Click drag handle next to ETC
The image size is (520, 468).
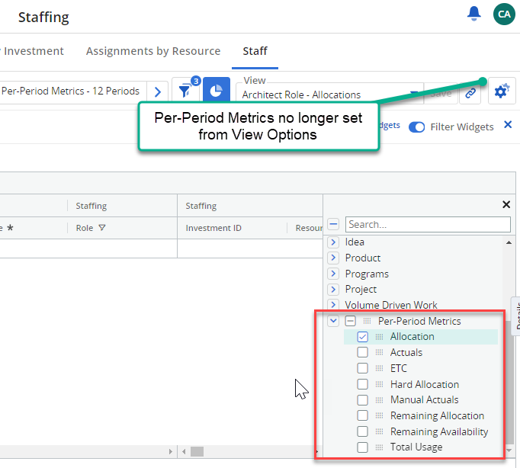379,368
